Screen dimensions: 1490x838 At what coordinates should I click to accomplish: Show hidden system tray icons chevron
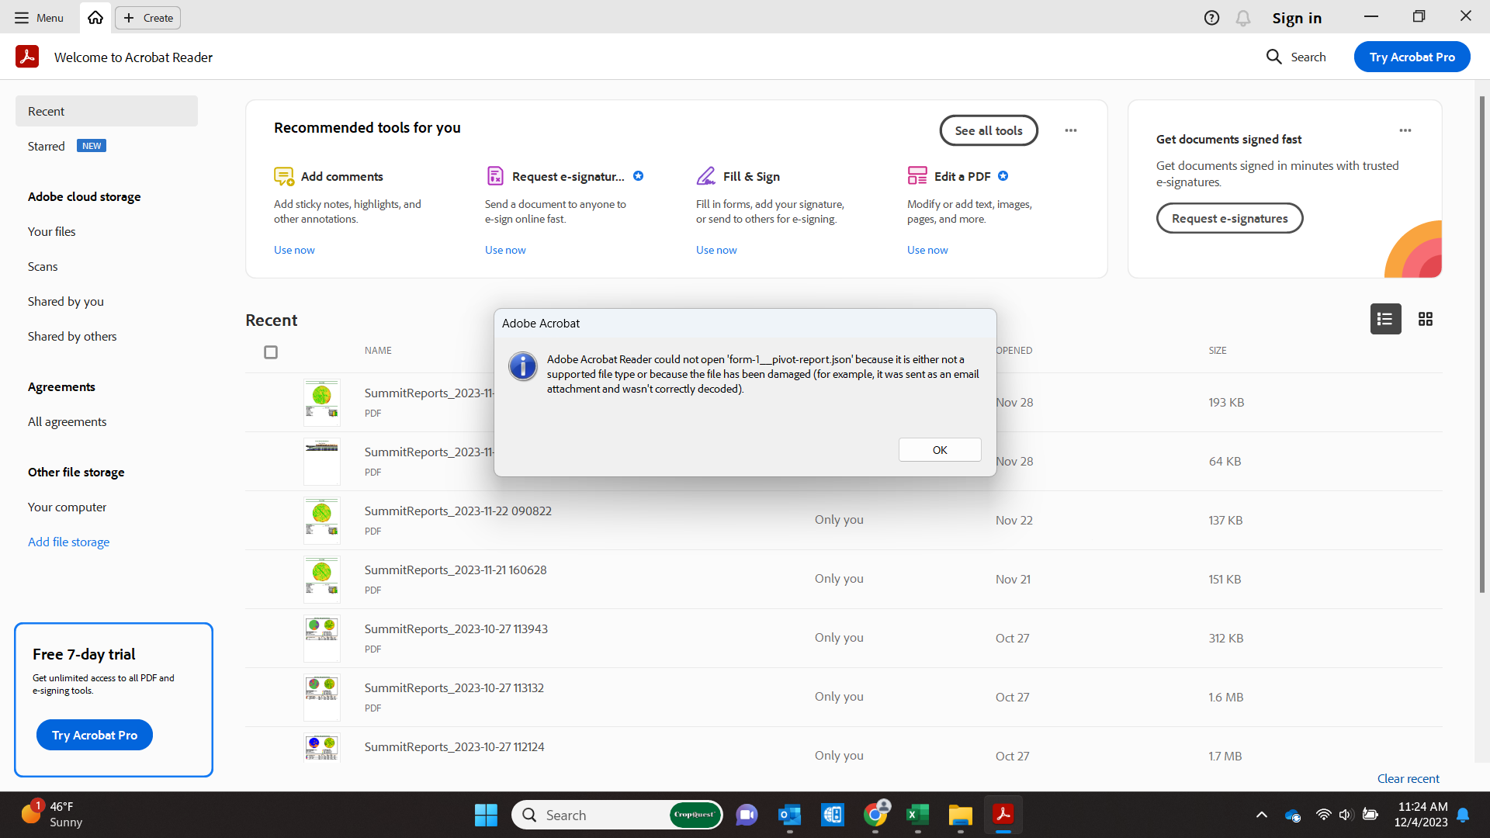pos(1262,815)
